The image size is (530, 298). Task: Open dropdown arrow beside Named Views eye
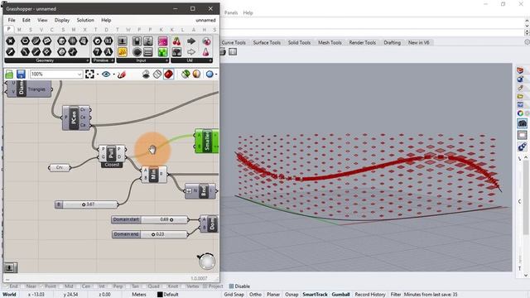point(113,74)
